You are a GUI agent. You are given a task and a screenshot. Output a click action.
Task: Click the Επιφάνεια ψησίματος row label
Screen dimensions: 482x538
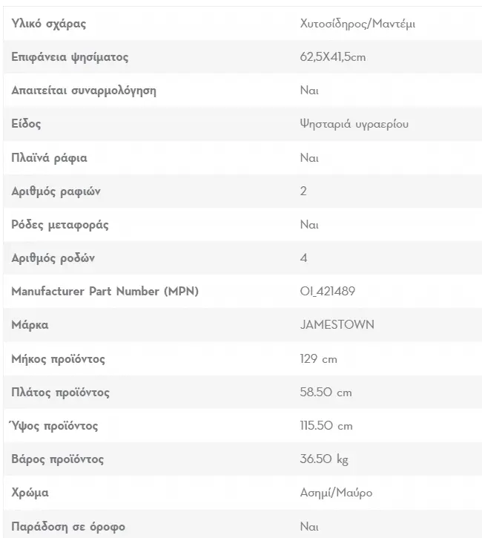point(70,57)
